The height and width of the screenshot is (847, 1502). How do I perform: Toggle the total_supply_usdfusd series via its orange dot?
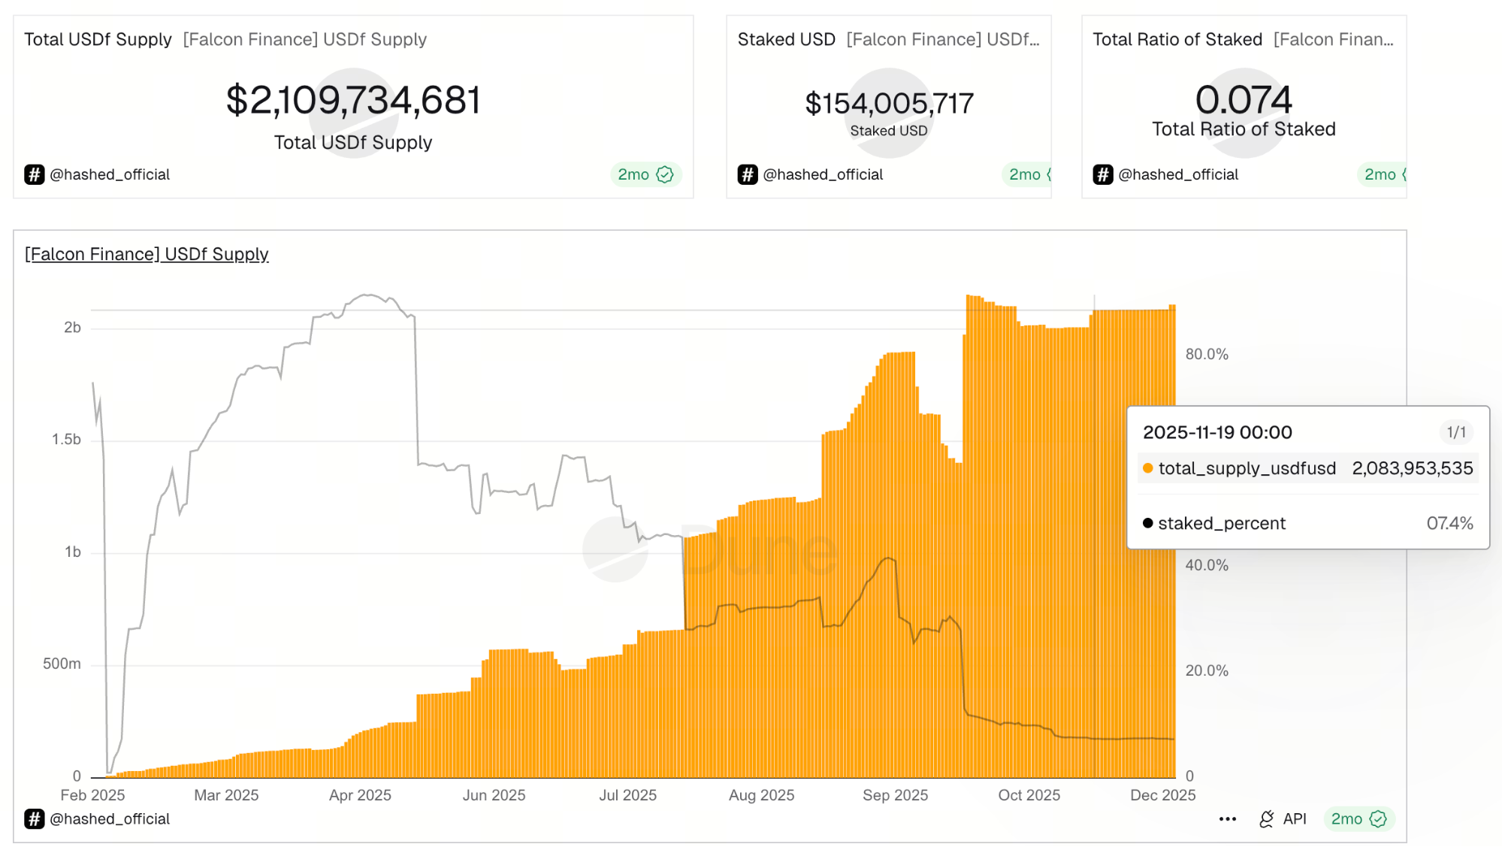[1146, 467]
